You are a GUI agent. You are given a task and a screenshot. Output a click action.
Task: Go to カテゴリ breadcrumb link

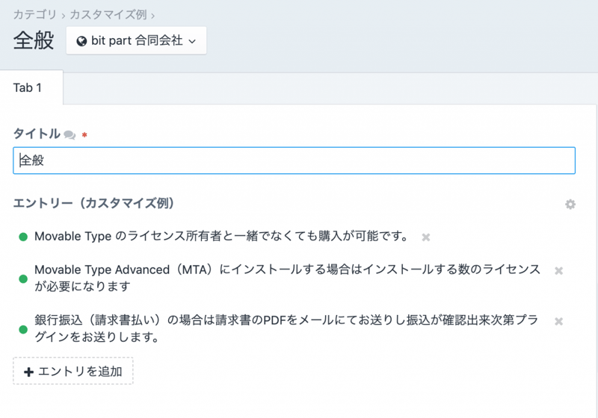coord(35,14)
